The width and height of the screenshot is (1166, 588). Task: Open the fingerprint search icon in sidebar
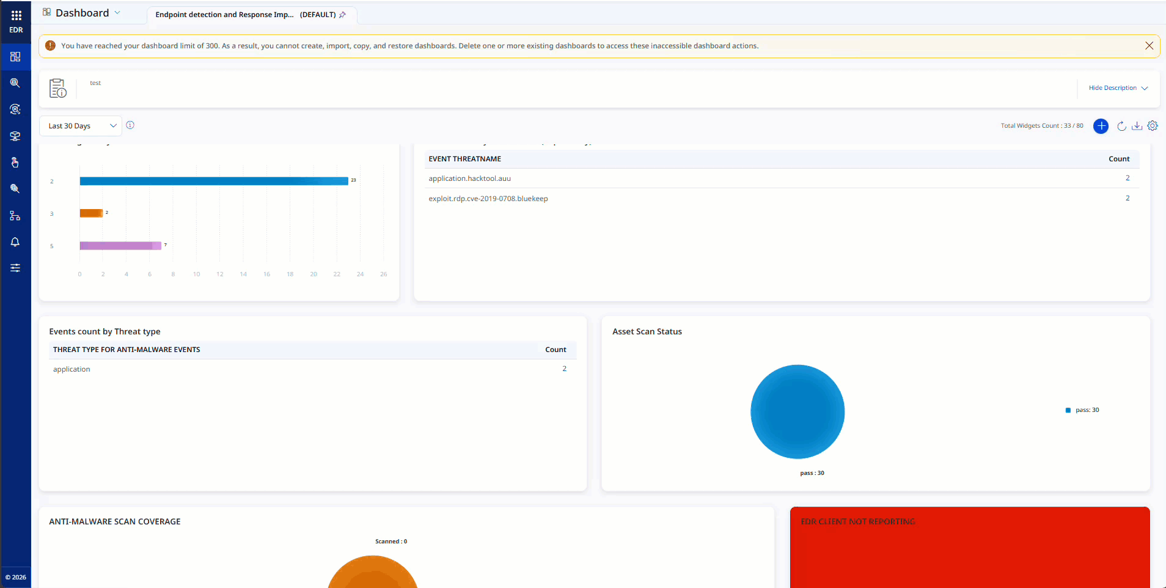tap(15, 189)
